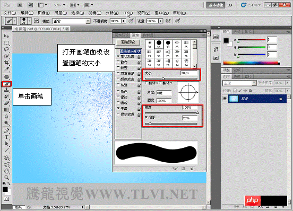Open the tool preset picker arrow
Screen dimensions: 293x211
(14, 21)
